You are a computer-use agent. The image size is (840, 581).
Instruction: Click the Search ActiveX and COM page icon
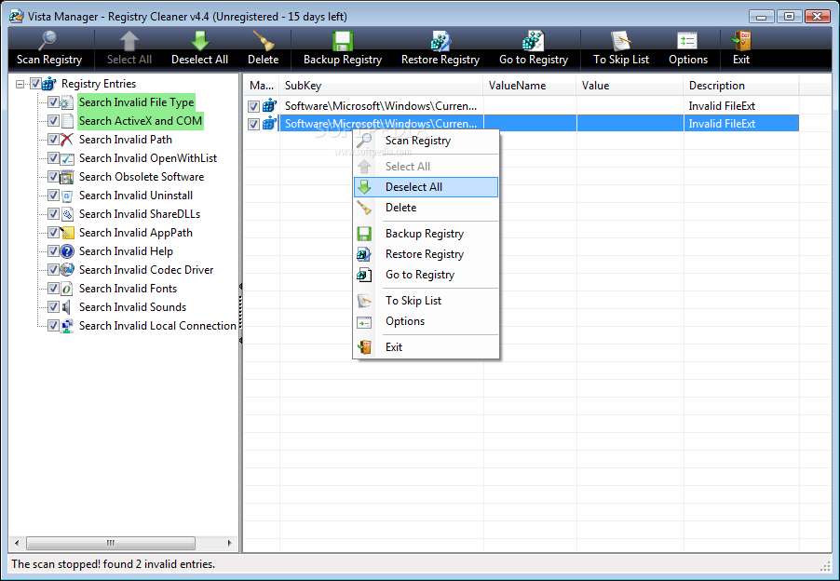(67, 121)
